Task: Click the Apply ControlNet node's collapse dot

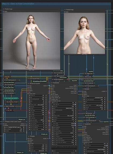Action: pyautogui.click(x=5, y=106)
